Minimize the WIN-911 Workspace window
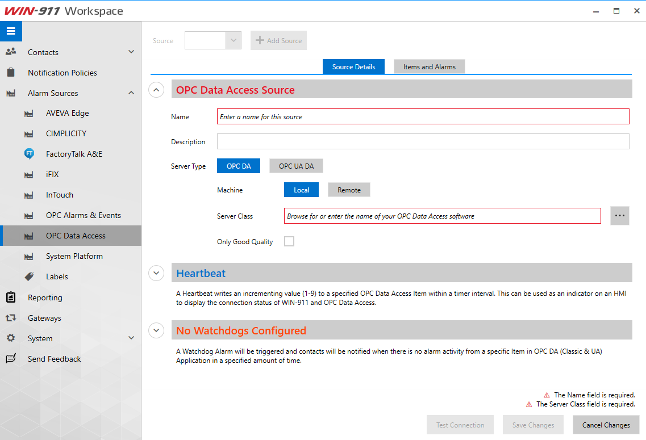The height and width of the screenshot is (440, 646). coord(596,11)
